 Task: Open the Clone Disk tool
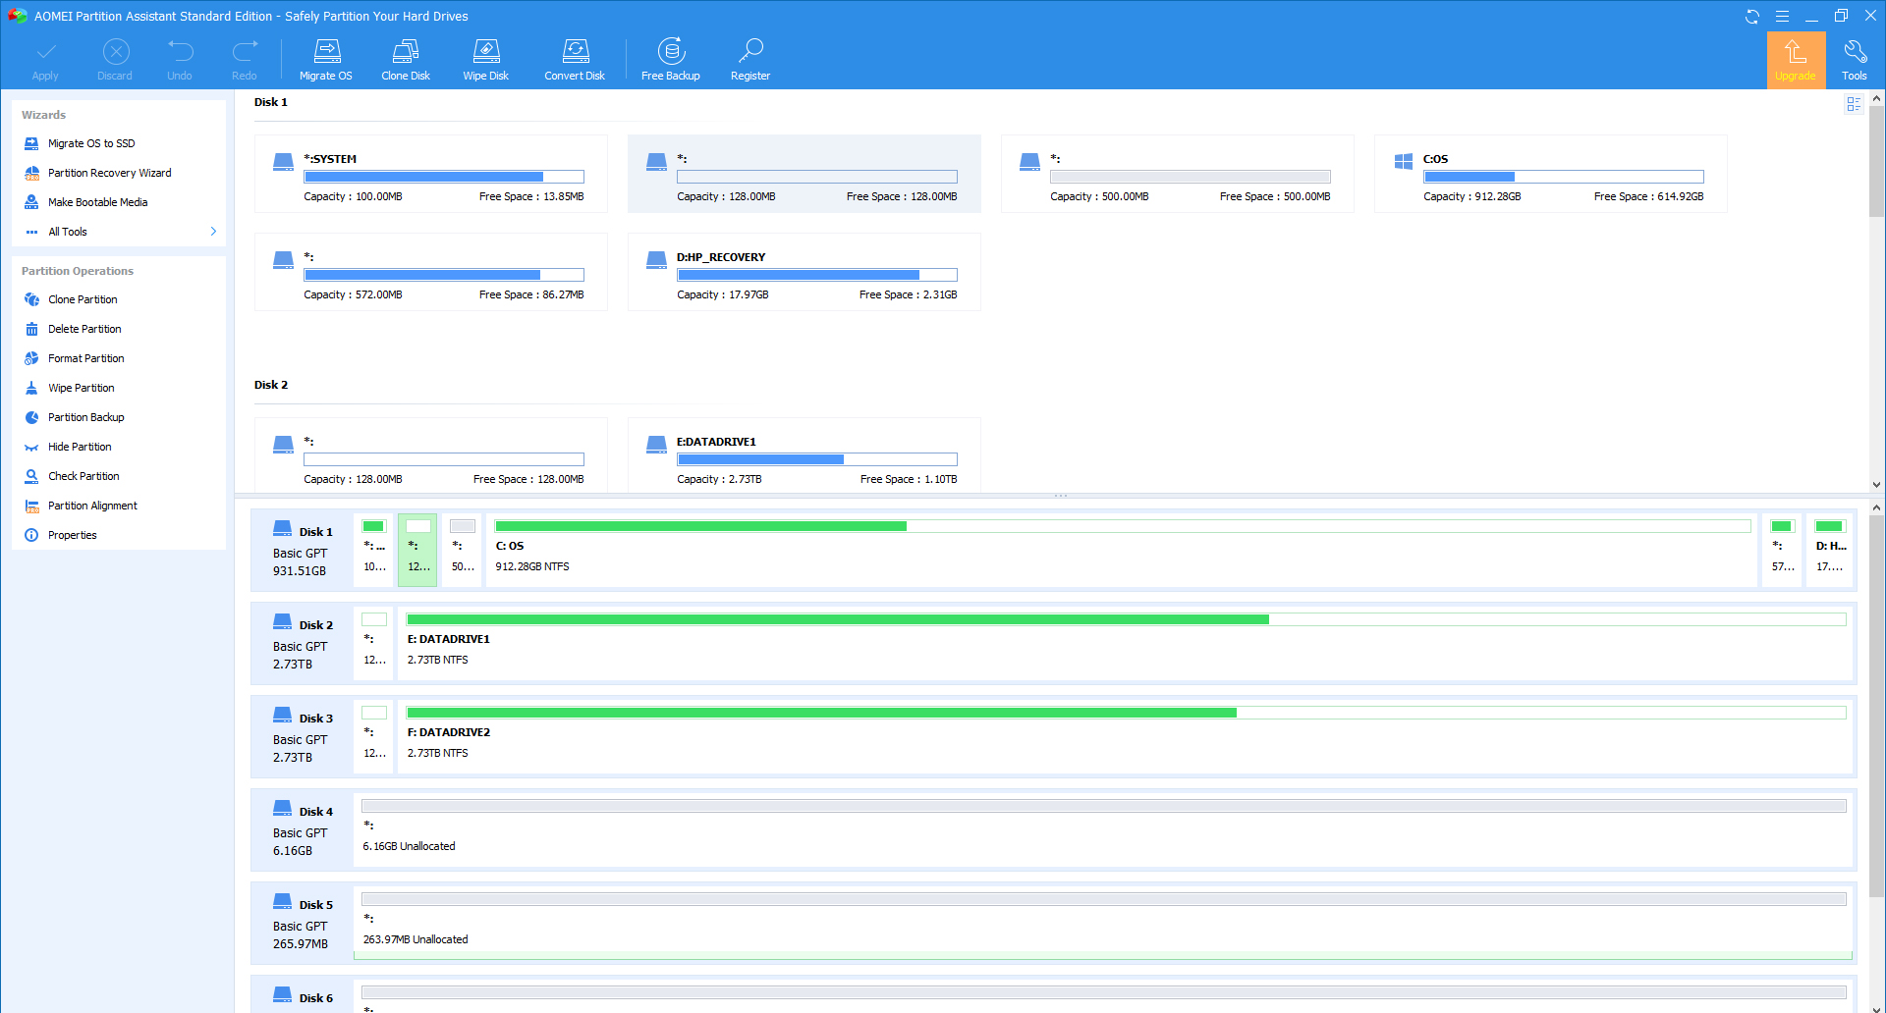coord(406,60)
